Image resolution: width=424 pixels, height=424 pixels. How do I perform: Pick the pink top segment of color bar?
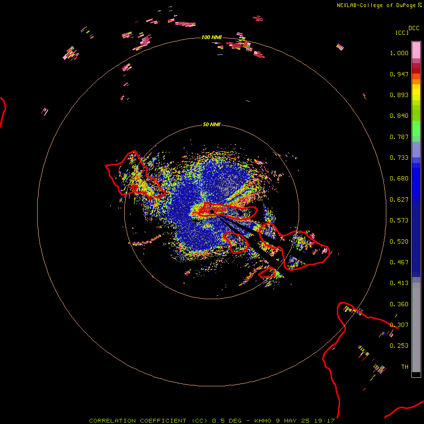coord(416,50)
